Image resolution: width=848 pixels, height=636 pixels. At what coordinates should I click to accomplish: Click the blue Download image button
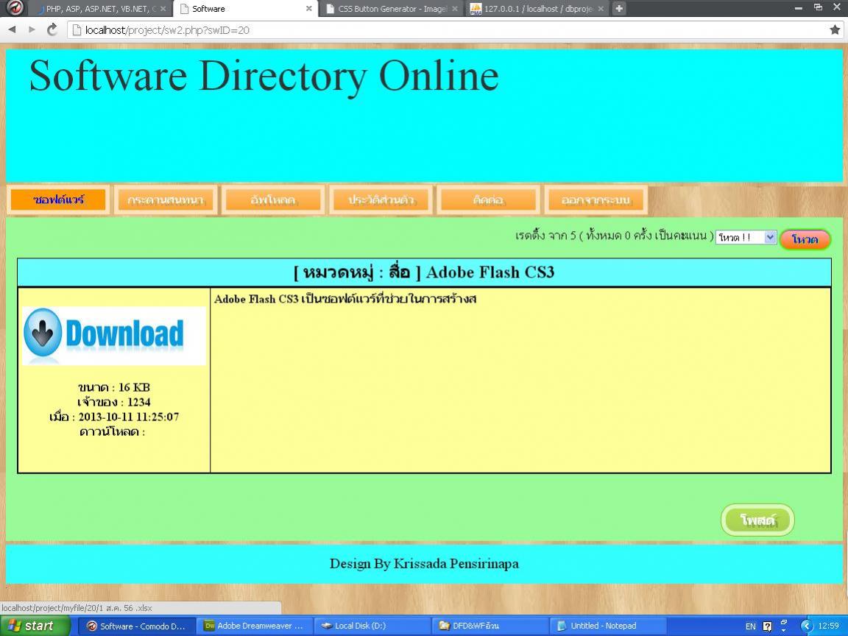(x=114, y=336)
